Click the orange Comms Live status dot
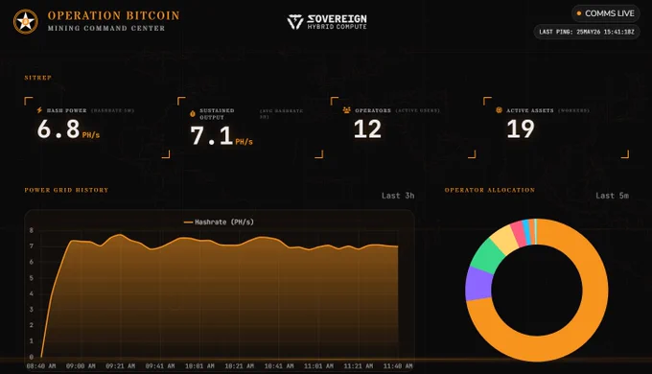Viewport: 652px width, 374px height. pyautogui.click(x=579, y=13)
